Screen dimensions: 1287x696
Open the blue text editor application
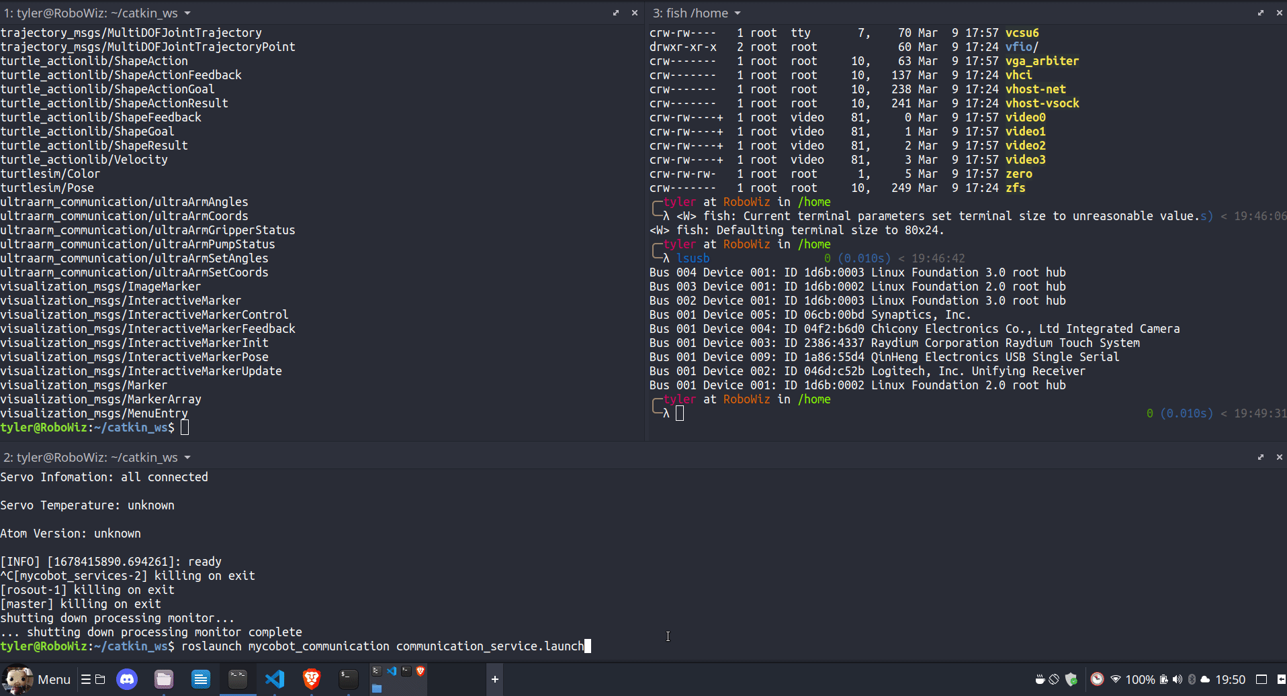point(201,679)
